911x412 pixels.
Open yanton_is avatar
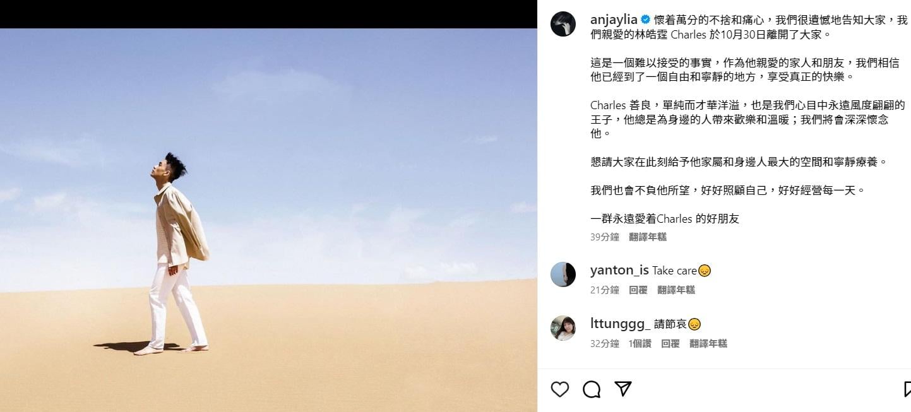pos(563,274)
